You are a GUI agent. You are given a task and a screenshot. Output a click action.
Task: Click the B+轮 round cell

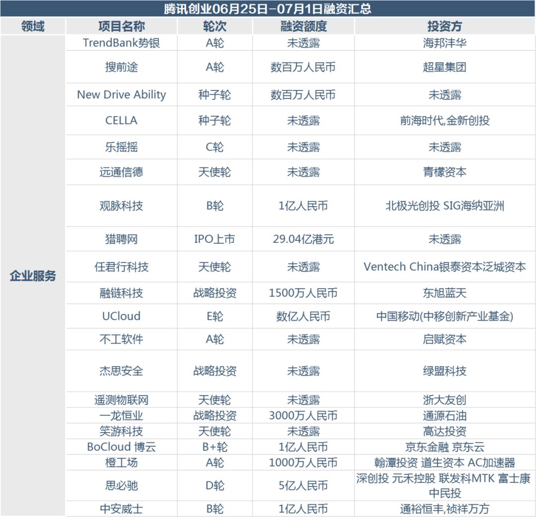(x=215, y=447)
